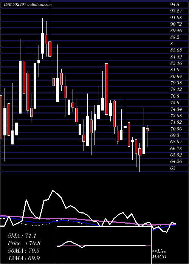Image resolution: width=189 pixels, height=264 pixels.
Task: Click the last red candlestick near 70.56
Action: 147,130
